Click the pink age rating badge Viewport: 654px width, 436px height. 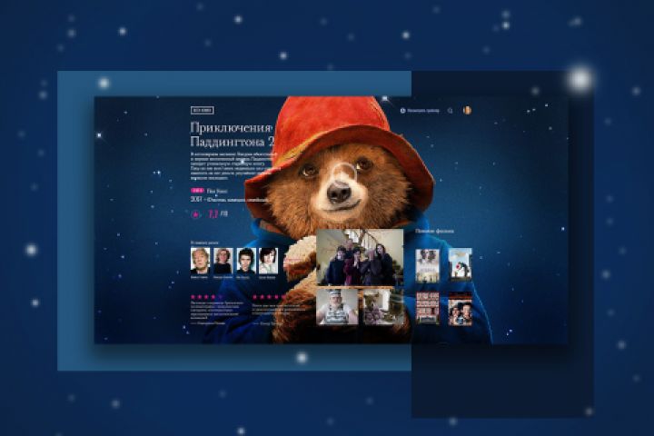click(197, 191)
